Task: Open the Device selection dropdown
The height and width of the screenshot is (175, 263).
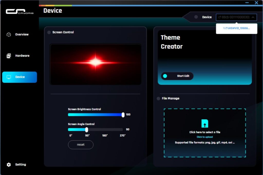Action: (236, 17)
